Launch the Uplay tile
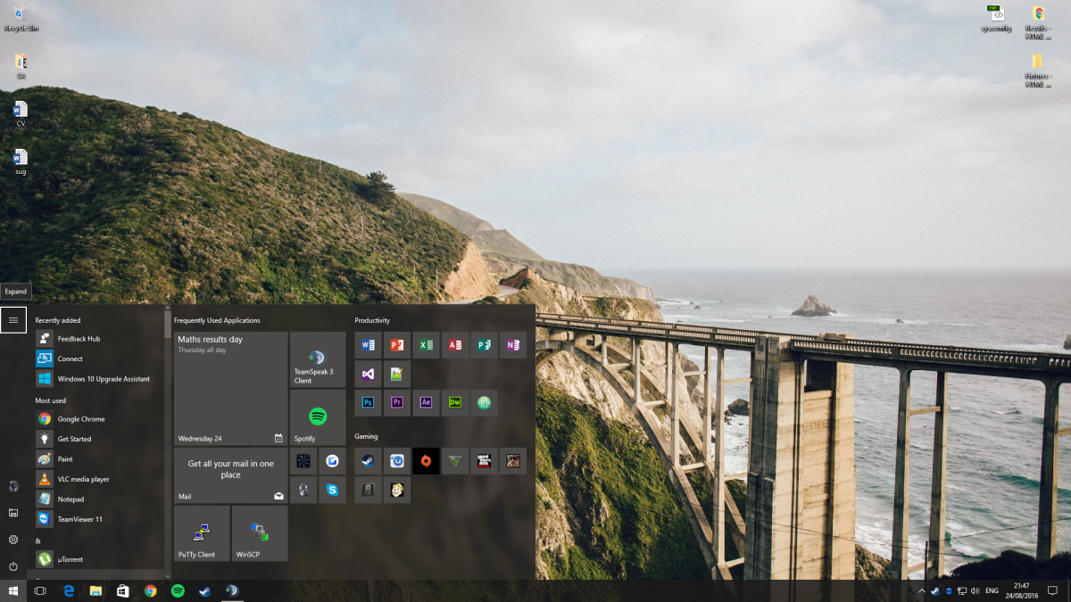Image resolution: width=1071 pixels, height=602 pixels. point(397,461)
